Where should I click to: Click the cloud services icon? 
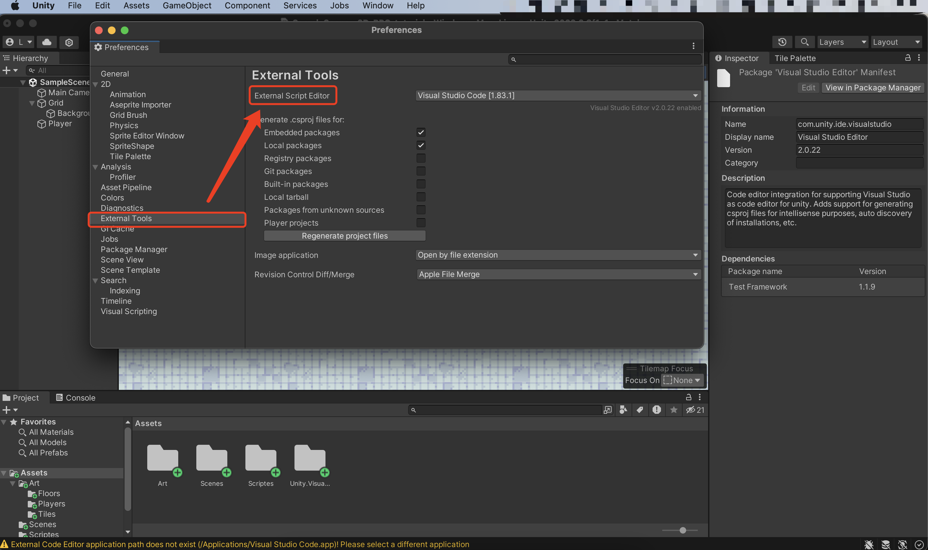pos(47,42)
